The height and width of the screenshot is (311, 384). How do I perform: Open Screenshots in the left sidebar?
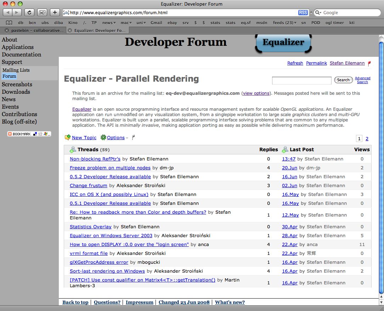[x=17, y=84]
